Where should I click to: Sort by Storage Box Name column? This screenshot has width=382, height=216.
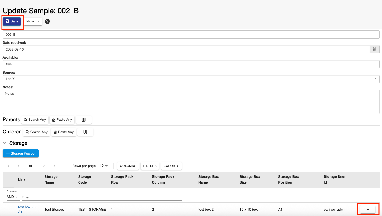(209, 179)
